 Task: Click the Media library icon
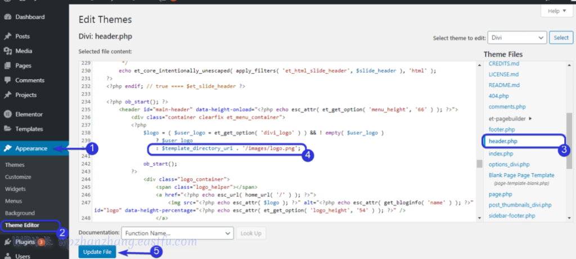[8, 51]
